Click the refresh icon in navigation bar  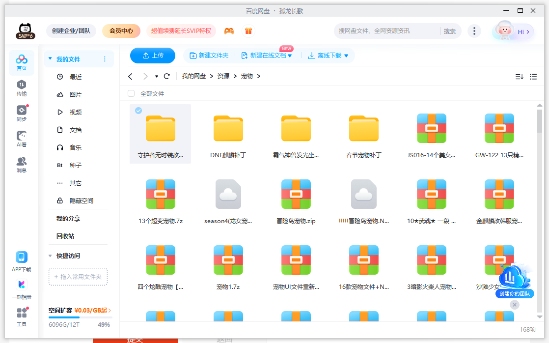tap(167, 76)
